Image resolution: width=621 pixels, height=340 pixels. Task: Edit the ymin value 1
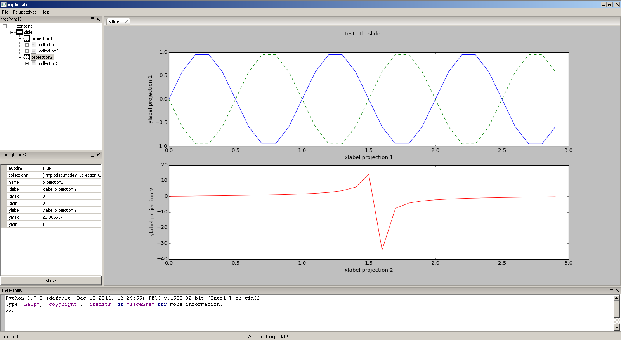71,224
